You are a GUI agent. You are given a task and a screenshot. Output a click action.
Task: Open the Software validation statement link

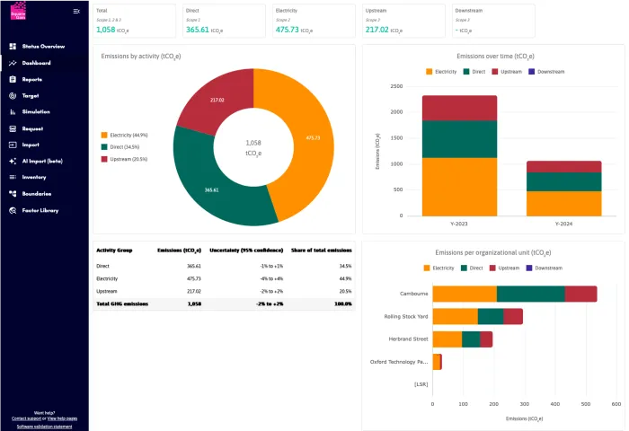click(45, 427)
